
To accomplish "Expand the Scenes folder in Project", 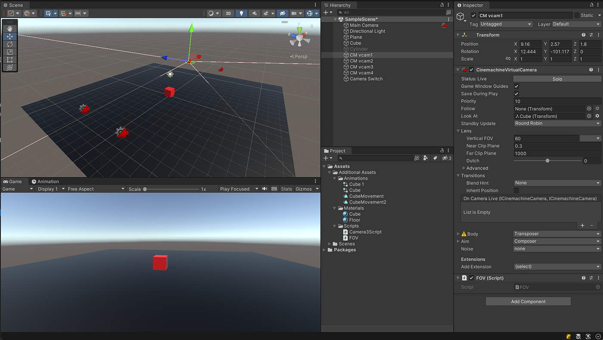I will (x=330, y=244).
